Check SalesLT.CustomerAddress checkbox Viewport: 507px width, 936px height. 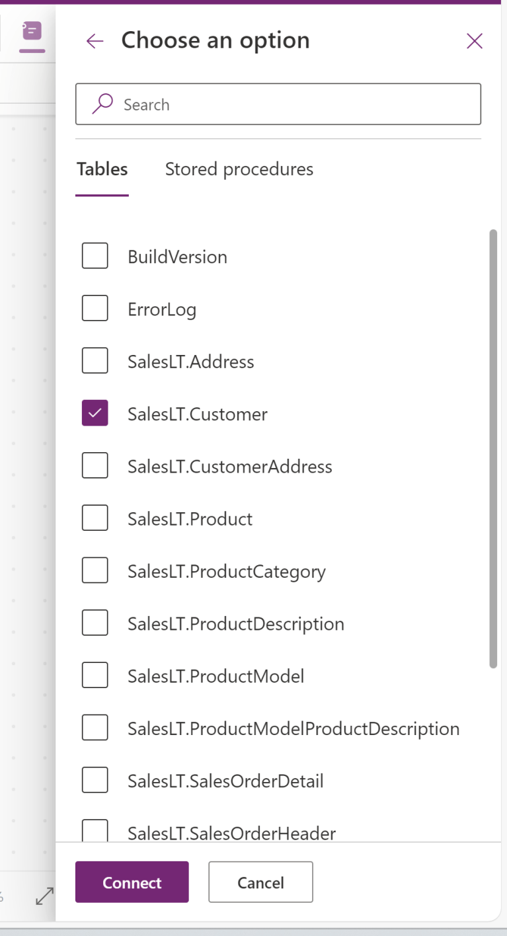click(95, 465)
